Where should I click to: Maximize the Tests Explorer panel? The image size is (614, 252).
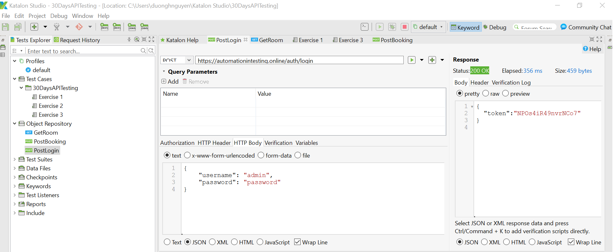point(151,39)
